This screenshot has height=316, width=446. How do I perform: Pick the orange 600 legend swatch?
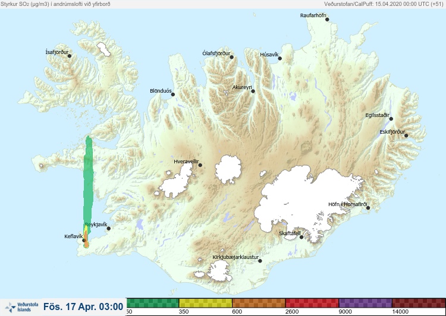(259, 303)
